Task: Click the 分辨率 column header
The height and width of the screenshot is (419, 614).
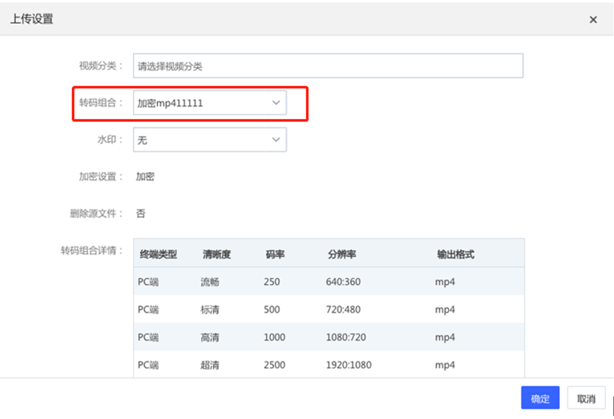Action: [x=341, y=255]
